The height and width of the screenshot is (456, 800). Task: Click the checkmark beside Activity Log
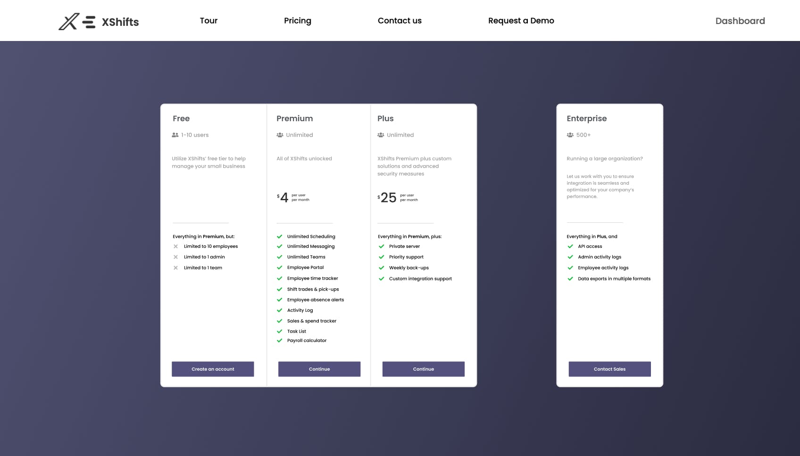point(280,310)
